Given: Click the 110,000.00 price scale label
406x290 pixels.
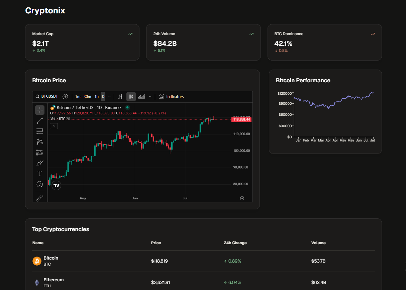Looking at the screenshot, I should [241, 134].
